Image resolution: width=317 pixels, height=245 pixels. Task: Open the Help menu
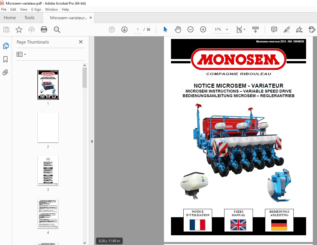[65, 9]
